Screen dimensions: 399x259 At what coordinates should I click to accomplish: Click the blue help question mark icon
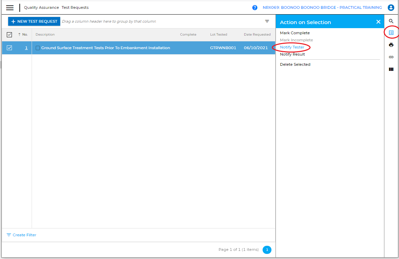[255, 7]
